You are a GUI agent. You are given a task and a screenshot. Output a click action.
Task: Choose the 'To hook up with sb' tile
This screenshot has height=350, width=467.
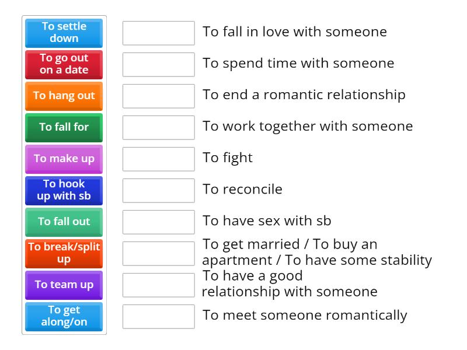64,190
